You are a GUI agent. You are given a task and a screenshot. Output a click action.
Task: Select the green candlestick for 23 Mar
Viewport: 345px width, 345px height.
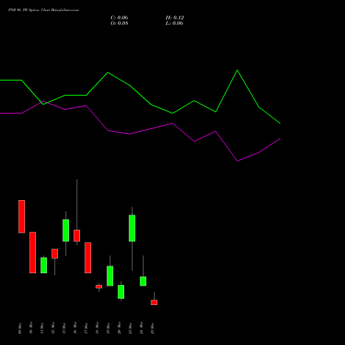[132, 228]
